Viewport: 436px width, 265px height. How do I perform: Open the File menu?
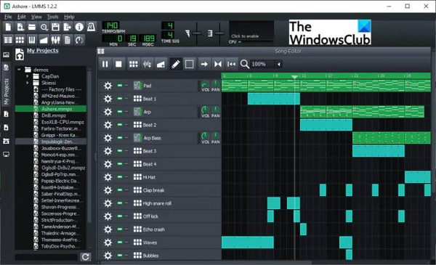[8, 17]
